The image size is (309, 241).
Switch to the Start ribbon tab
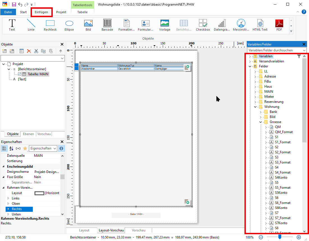(x=23, y=12)
